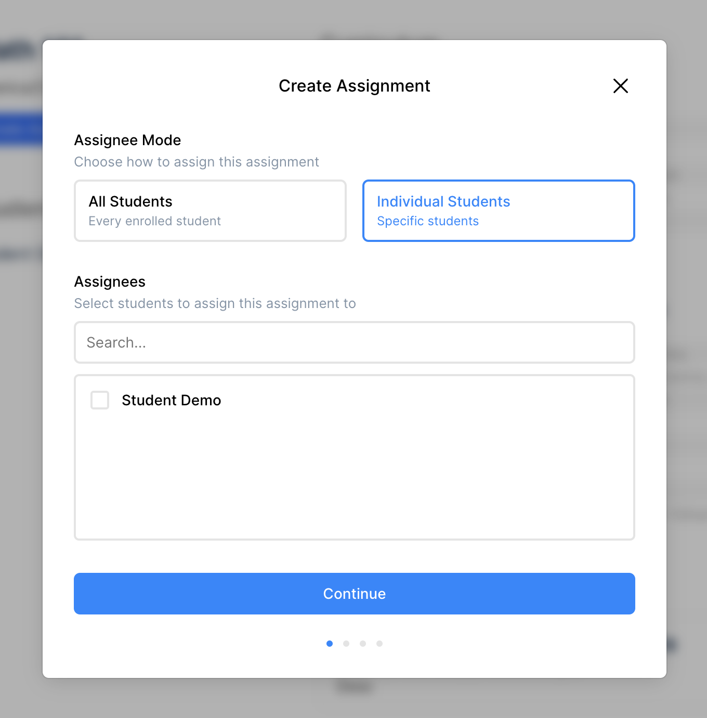The width and height of the screenshot is (707, 718).
Task: Close the Create Assignment dialog
Action: pyautogui.click(x=621, y=86)
